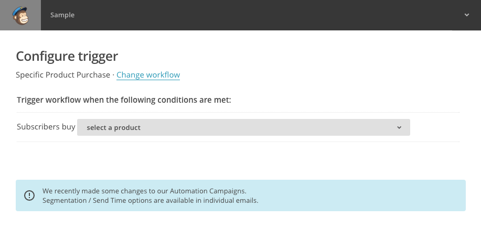The image size is (481, 229).
Task: Expand the account chevron in the top bar
Action: tap(466, 15)
